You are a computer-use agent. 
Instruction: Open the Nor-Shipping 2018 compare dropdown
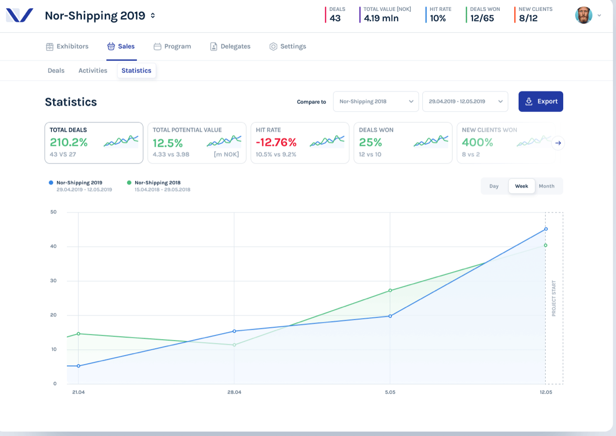[x=376, y=101]
